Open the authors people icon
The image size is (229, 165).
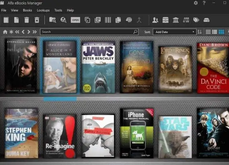point(155,20)
